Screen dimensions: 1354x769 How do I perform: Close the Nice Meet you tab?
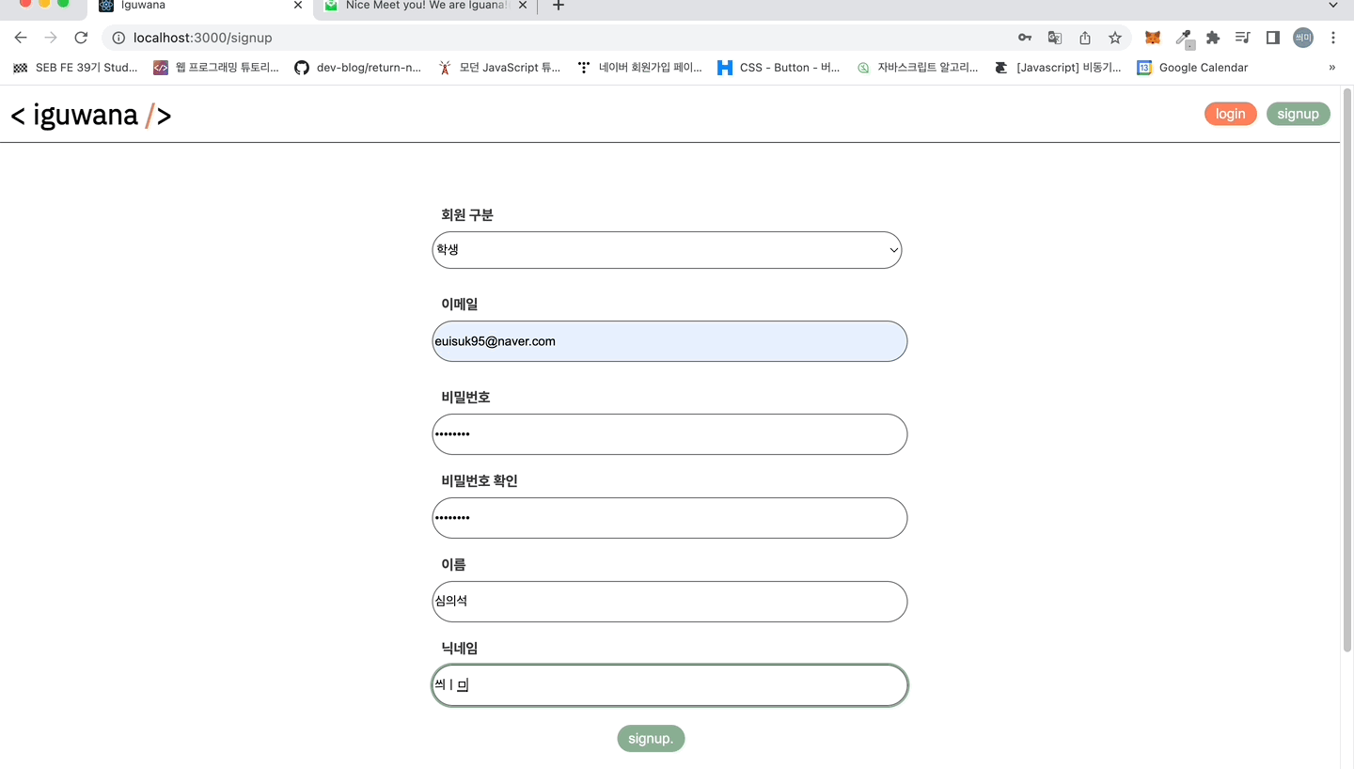[523, 6]
